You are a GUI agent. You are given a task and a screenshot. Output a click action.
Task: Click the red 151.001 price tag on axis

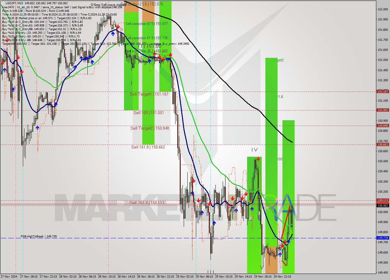pos(383,110)
